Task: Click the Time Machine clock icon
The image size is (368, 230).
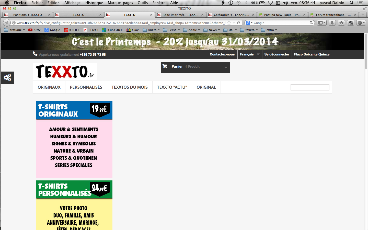Action: click(238, 3)
